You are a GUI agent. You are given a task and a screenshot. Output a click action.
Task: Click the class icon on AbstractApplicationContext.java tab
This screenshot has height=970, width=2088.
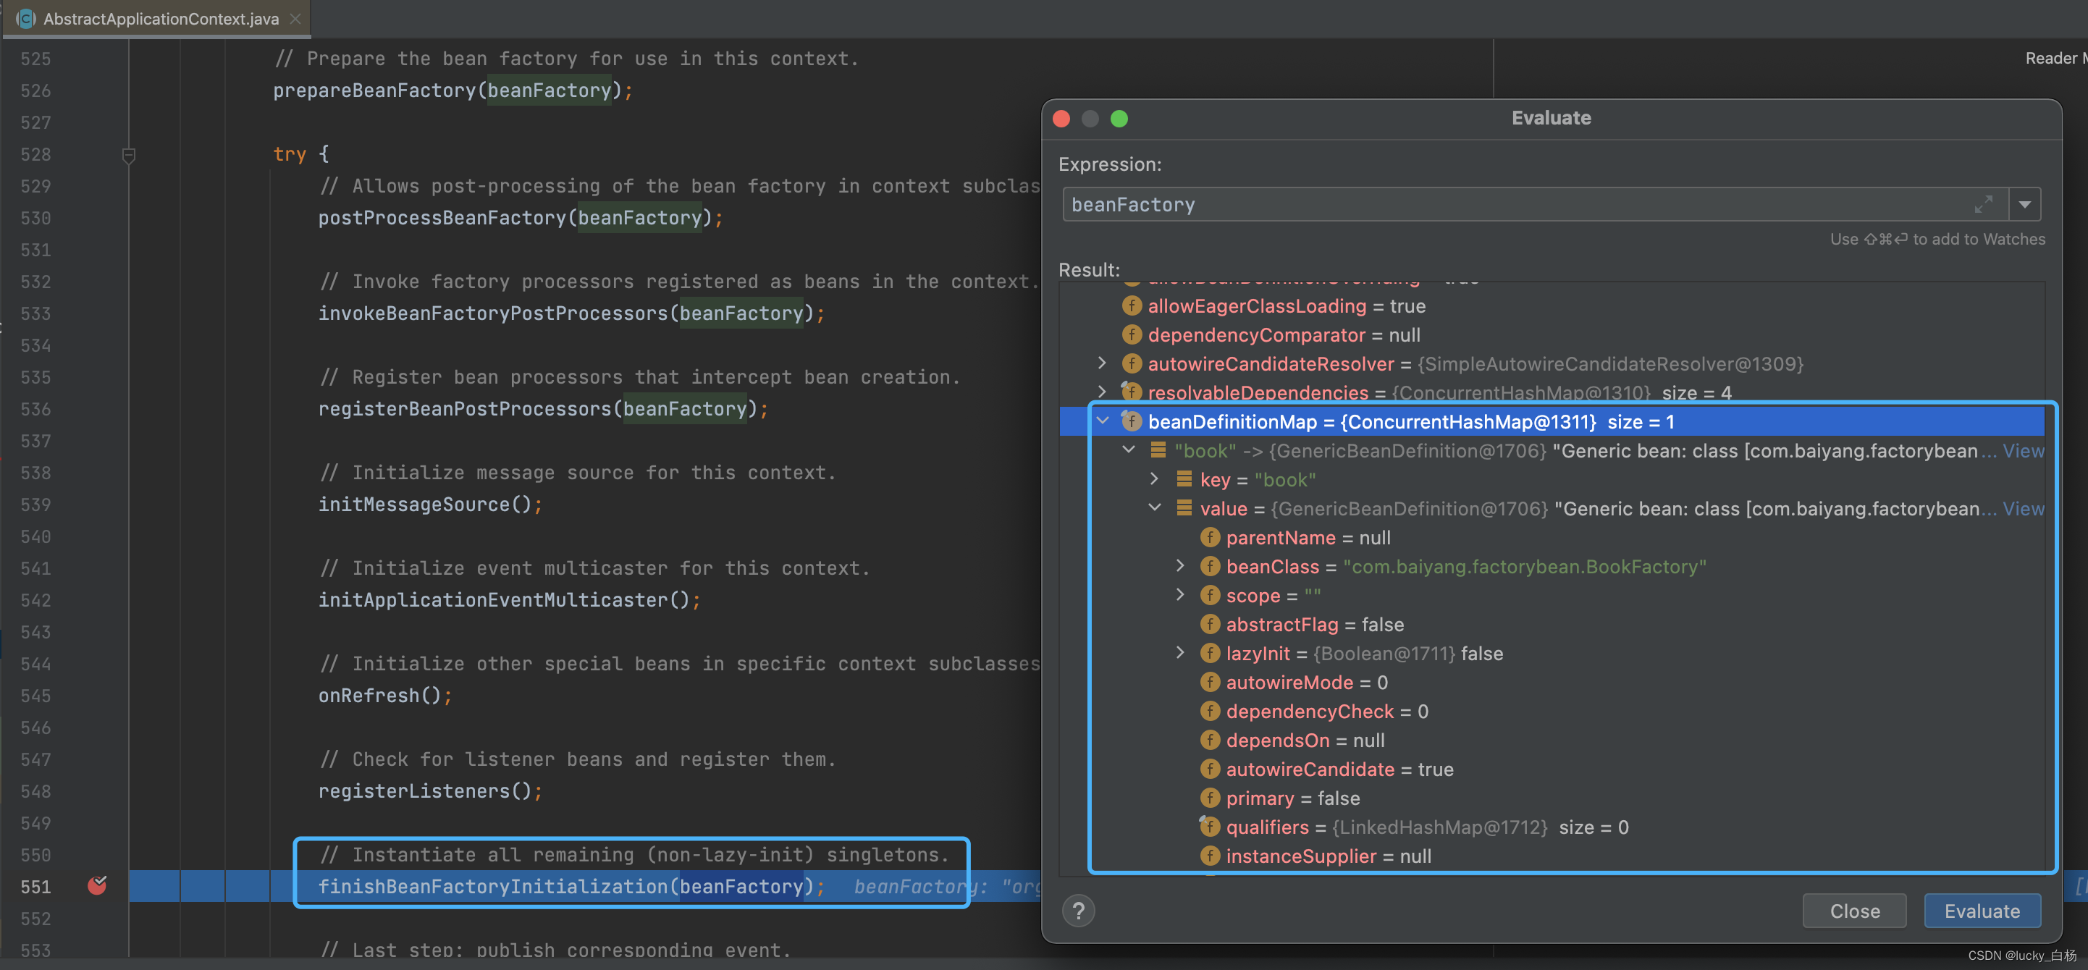point(26,19)
